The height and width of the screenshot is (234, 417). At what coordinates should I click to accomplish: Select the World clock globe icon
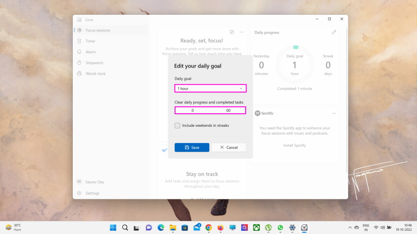[80, 74]
